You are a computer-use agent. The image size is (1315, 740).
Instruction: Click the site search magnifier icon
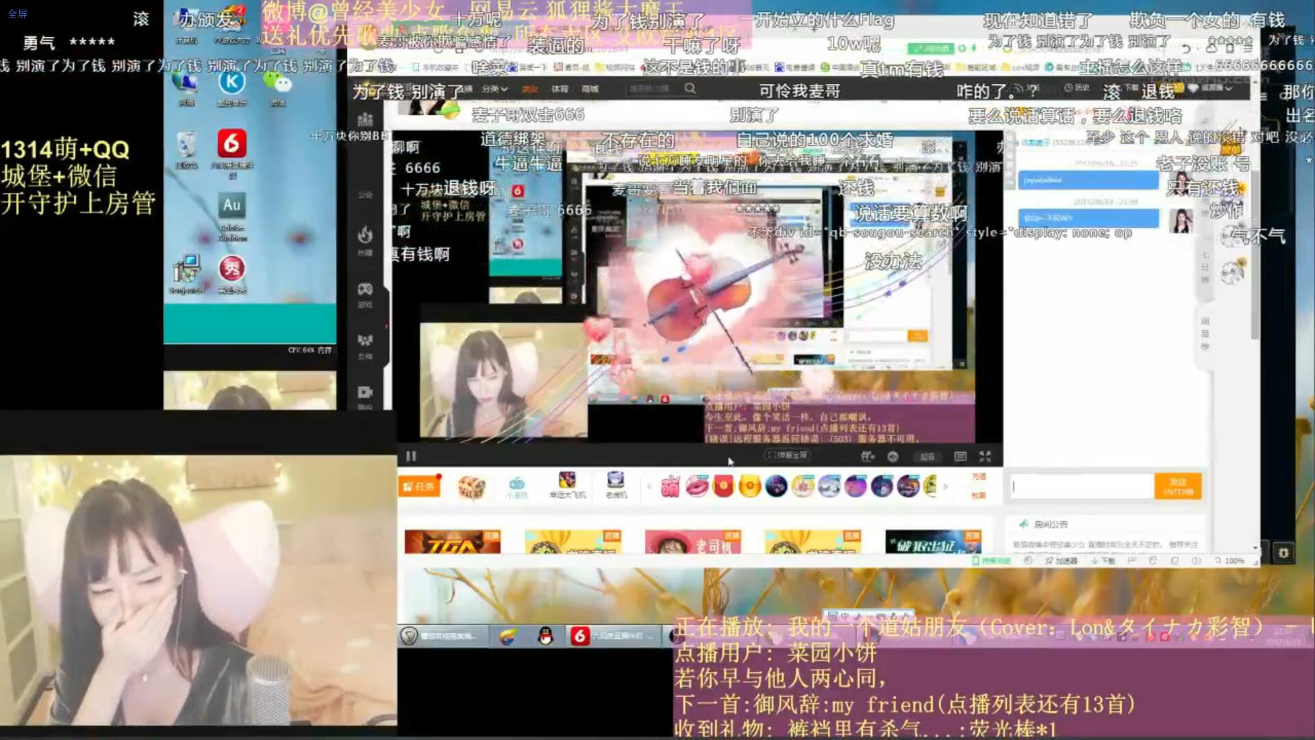(x=690, y=88)
